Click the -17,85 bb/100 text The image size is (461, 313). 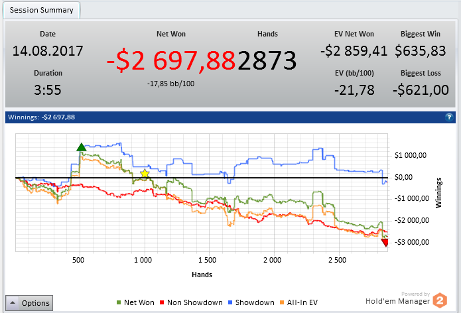(171, 84)
